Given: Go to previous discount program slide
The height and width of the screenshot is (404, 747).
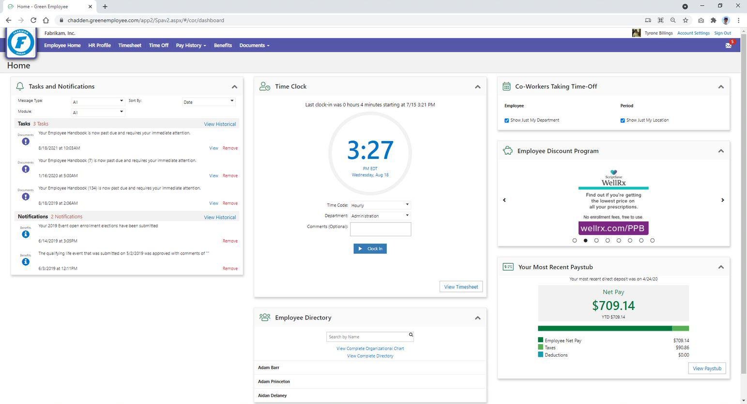Looking at the screenshot, I should (x=504, y=200).
